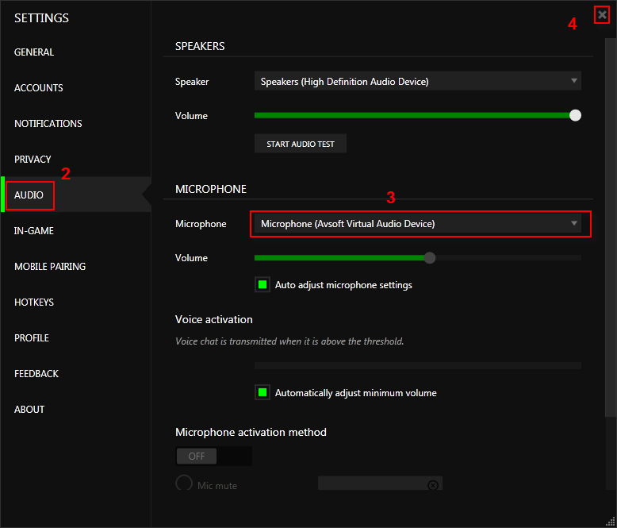Open the General settings tab
617x528 pixels.
[x=34, y=52]
